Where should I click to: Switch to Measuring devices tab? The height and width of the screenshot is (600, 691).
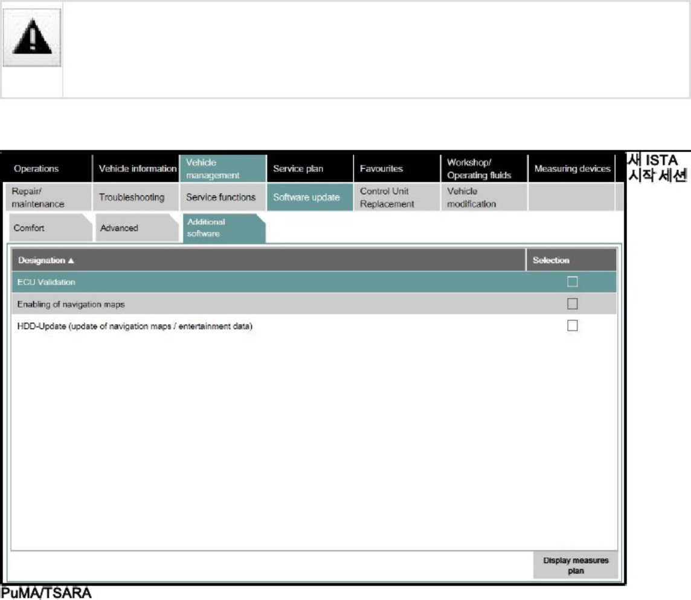click(571, 168)
